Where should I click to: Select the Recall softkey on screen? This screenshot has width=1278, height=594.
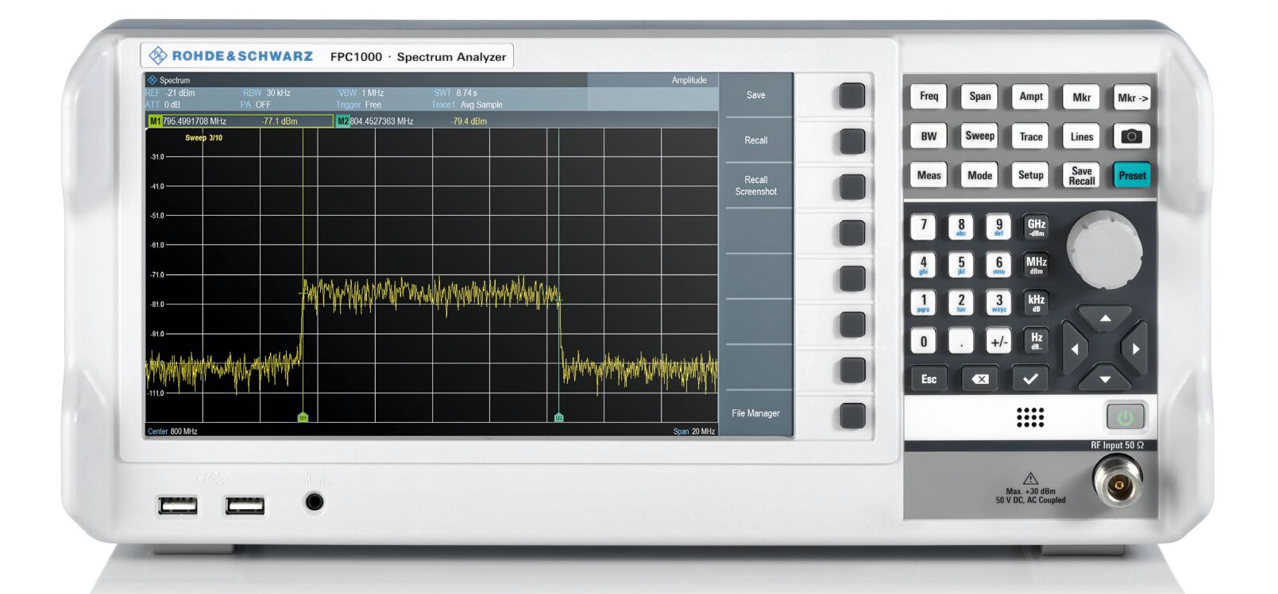click(755, 140)
